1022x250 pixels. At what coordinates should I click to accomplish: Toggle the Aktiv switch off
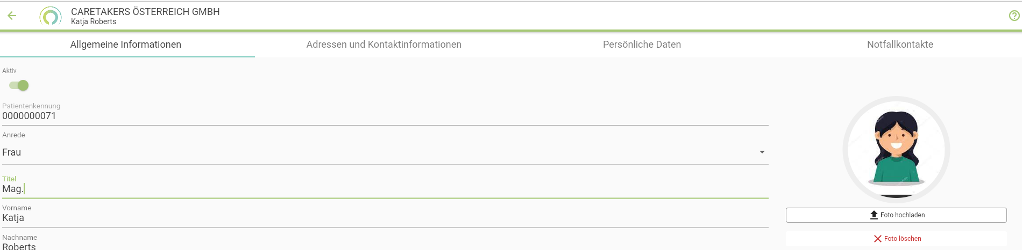[19, 85]
